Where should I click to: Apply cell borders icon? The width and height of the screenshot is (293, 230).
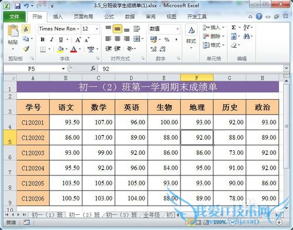43,49
